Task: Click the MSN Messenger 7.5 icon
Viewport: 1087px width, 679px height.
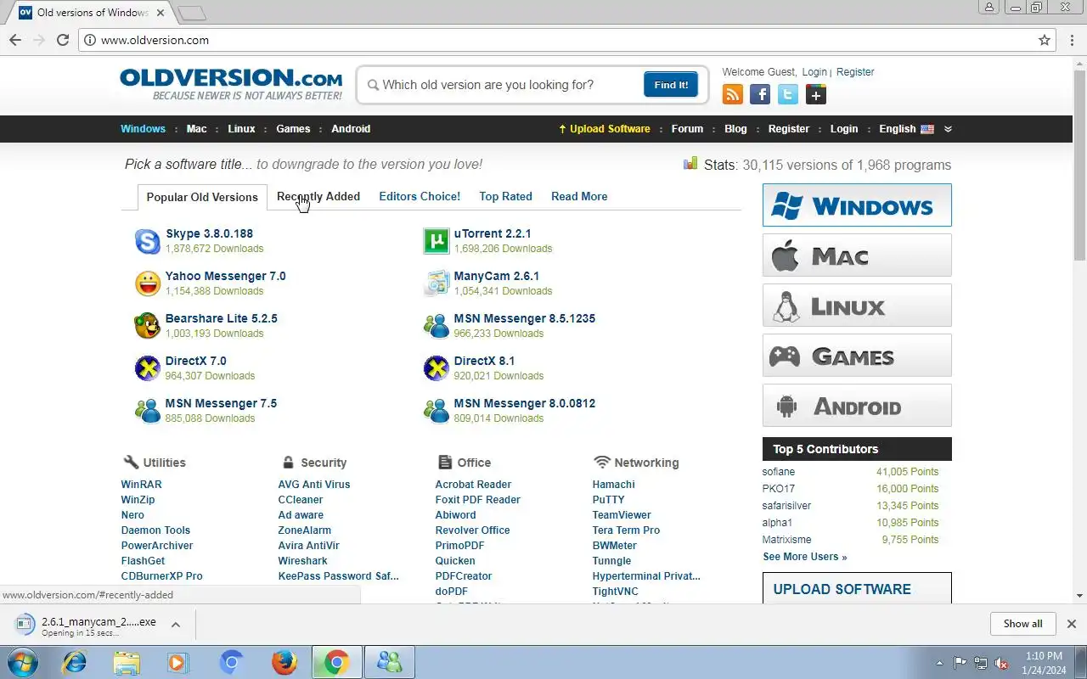Action: coord(148,411)
